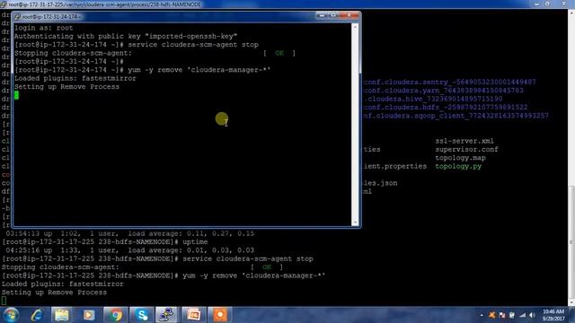Click 'les.json' text in back window
Viewport: 575px width, 323px height.
[x=381, y=183]
